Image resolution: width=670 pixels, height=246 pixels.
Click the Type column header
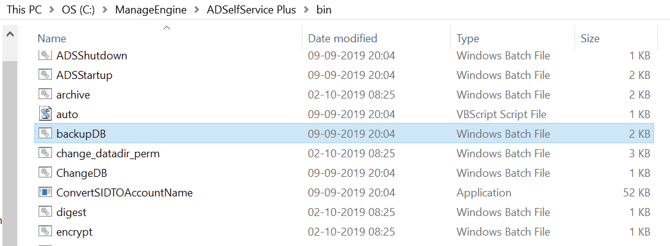tap(467, 39)
